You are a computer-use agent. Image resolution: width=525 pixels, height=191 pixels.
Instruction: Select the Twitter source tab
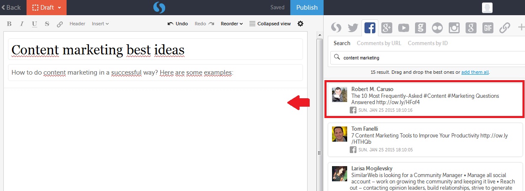coord(353,28)
